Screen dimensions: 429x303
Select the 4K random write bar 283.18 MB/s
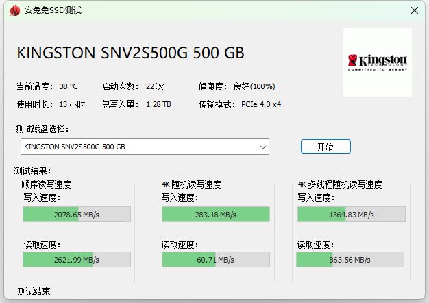pyautogui.click(x=215, y=215)
